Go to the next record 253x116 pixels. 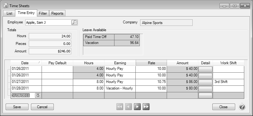coord(137,107)
